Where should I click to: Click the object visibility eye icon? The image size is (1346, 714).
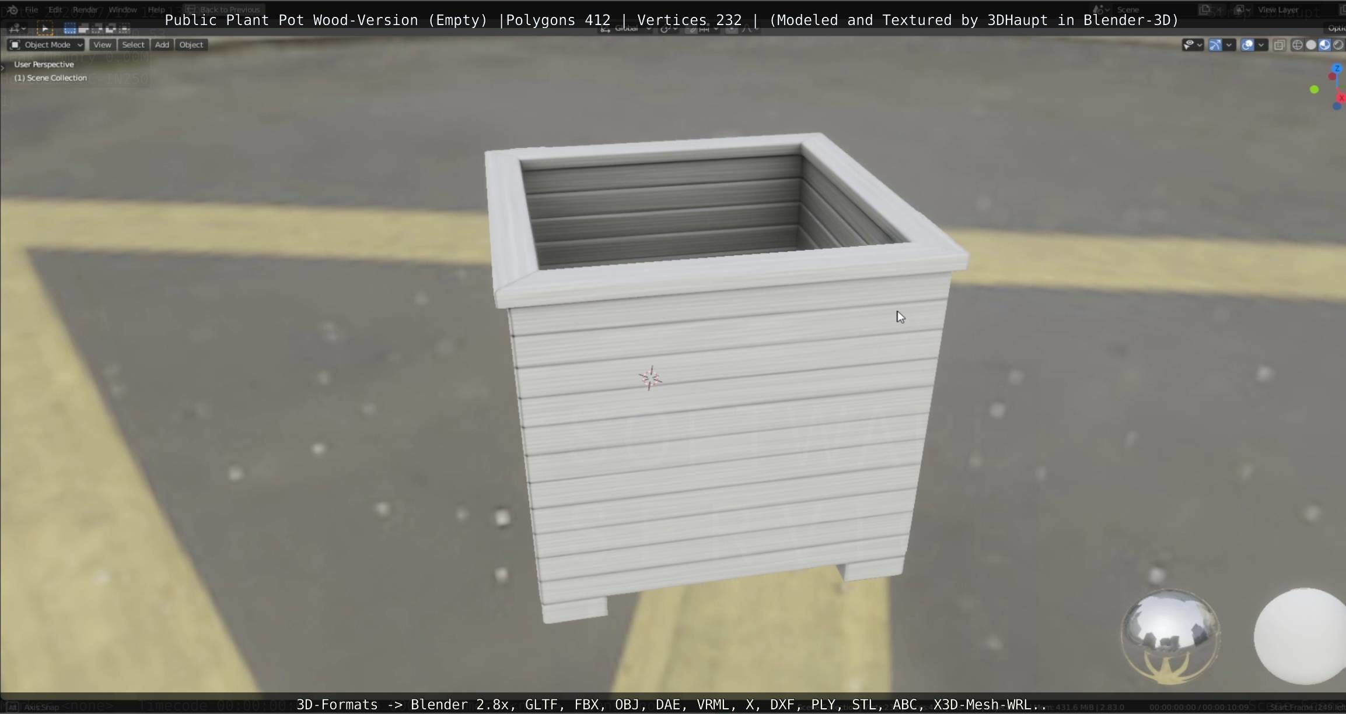pos(1188,45)
